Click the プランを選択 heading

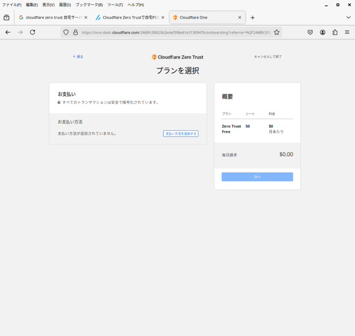(x=178, y=71)
